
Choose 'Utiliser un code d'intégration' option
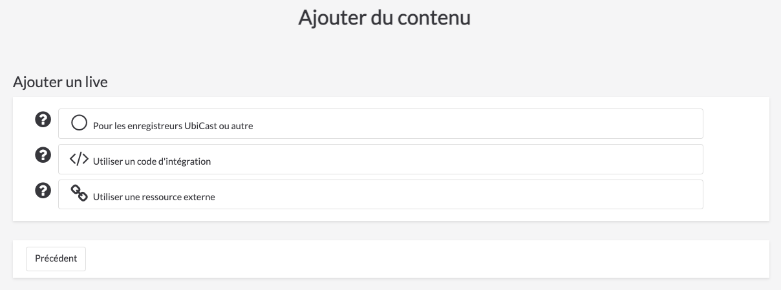[380, 159]
